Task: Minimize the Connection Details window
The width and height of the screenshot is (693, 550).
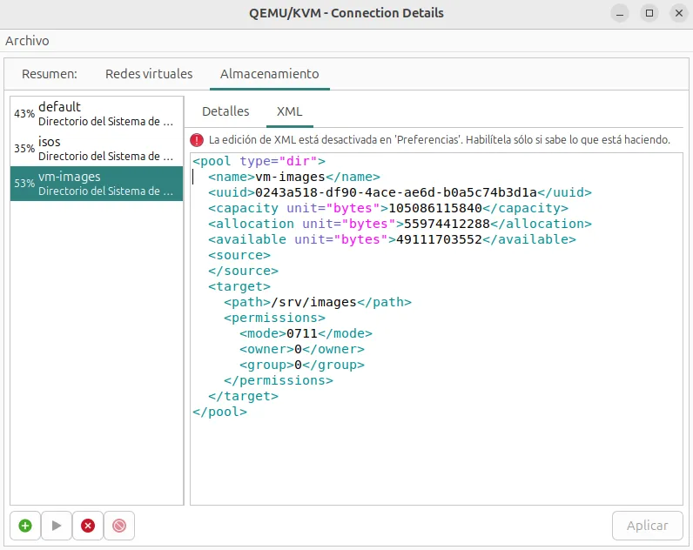Action: pos(618,13)
